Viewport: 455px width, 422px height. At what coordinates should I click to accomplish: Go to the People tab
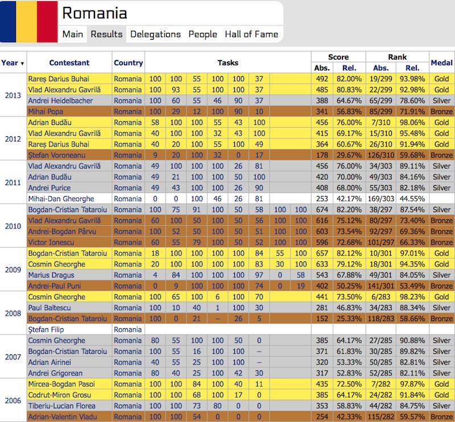pyautogui.click(x=202, y=34)
